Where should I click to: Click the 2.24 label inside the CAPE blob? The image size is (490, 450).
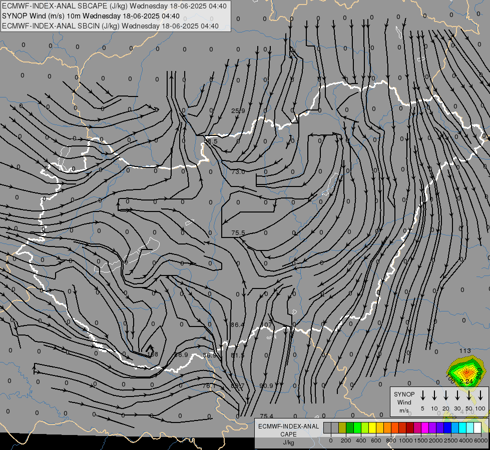tap(466, 381)
